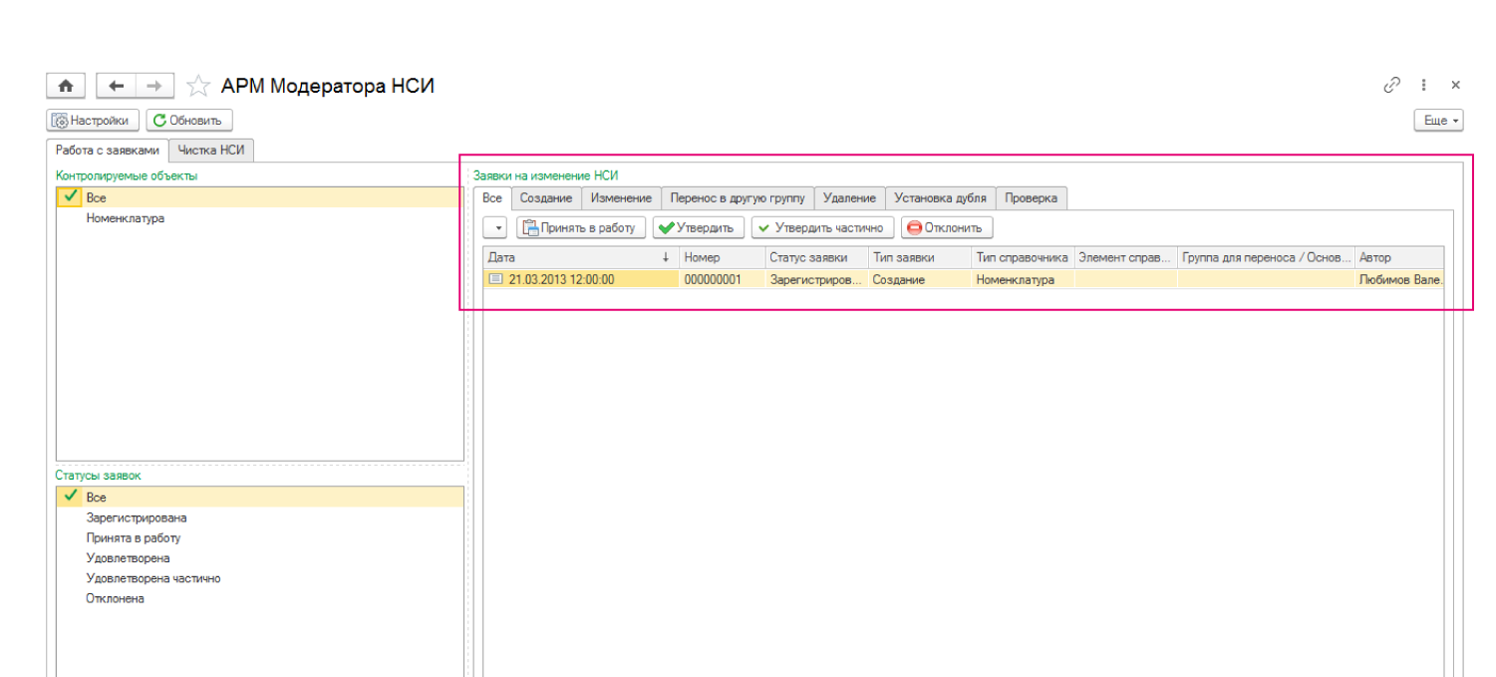Open the Перенос в другую группу tab
The width and height of the screenshot is (1496, 677).
(x=738, y=198)
